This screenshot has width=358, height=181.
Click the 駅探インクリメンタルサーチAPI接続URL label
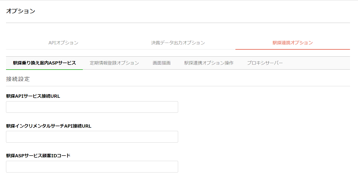pos(49,126)
